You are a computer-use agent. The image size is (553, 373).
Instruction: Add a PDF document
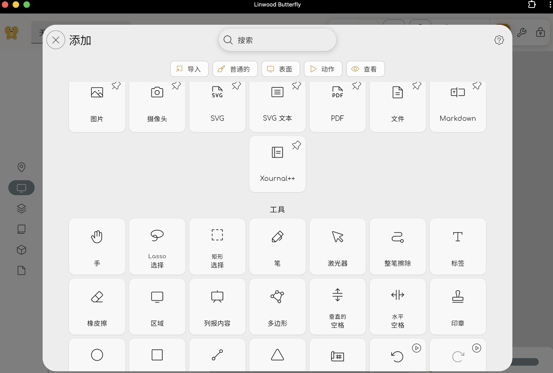click(337, 106)
